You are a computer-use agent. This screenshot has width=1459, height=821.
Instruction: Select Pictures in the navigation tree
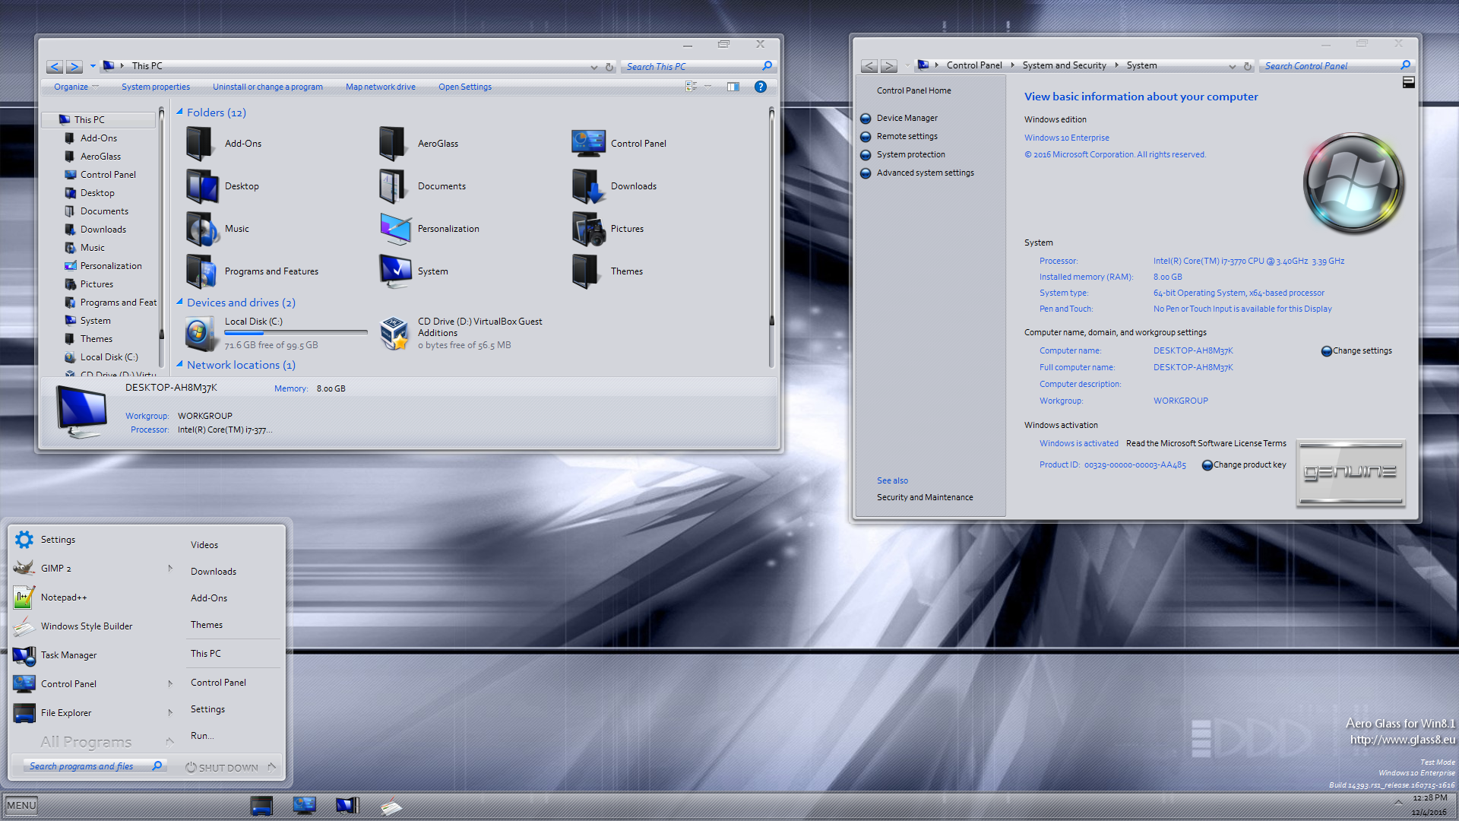tap(97, 284)
